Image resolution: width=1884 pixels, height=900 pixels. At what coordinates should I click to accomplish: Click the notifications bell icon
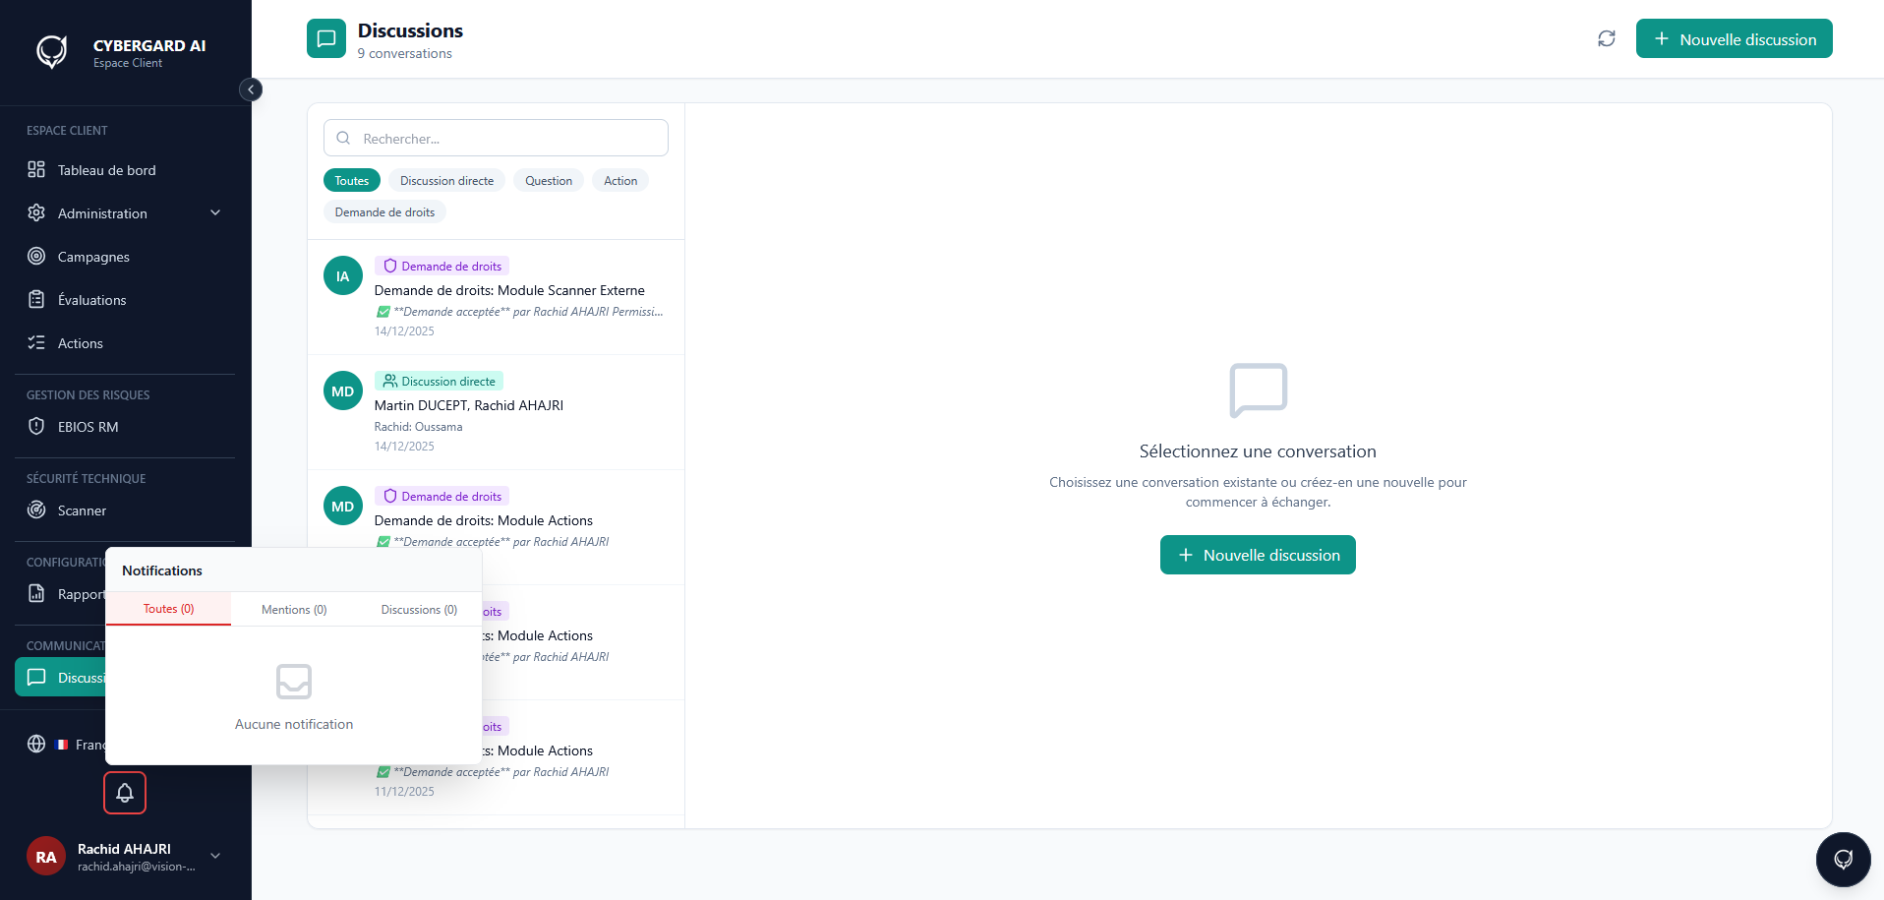pos(125,793)
